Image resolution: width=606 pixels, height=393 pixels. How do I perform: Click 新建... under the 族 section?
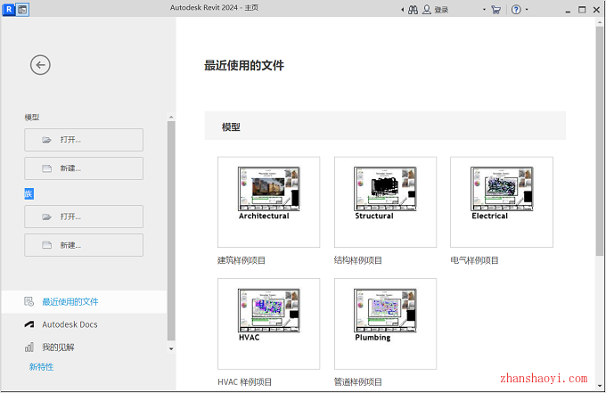pyautogui.click(x=84, y=245)
